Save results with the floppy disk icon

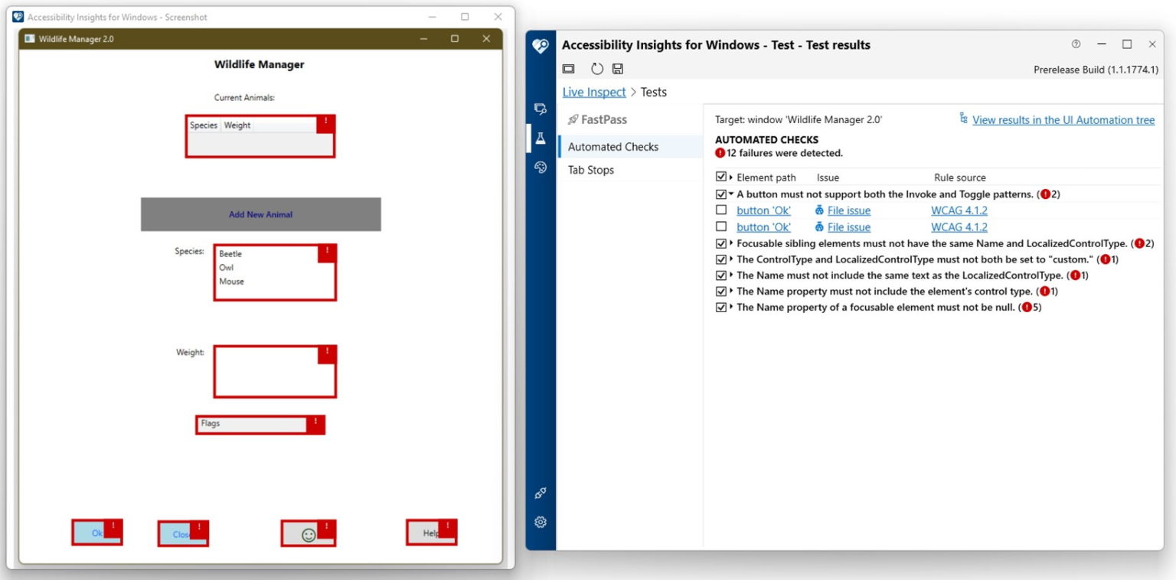(x=618, y=68)
